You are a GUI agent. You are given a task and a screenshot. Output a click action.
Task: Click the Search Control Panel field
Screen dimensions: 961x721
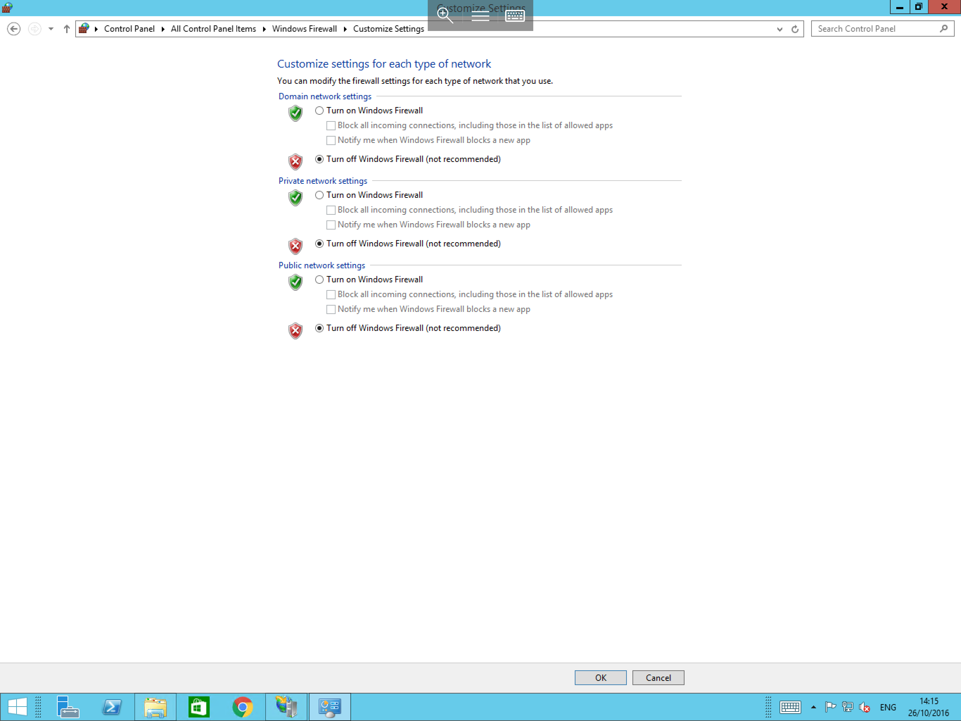882,29
